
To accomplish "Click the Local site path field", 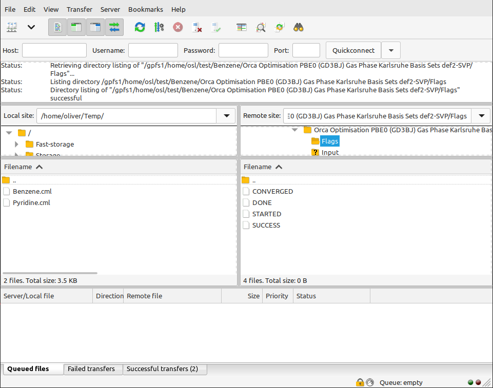I will pyautogui.click(x=127, y=116).
